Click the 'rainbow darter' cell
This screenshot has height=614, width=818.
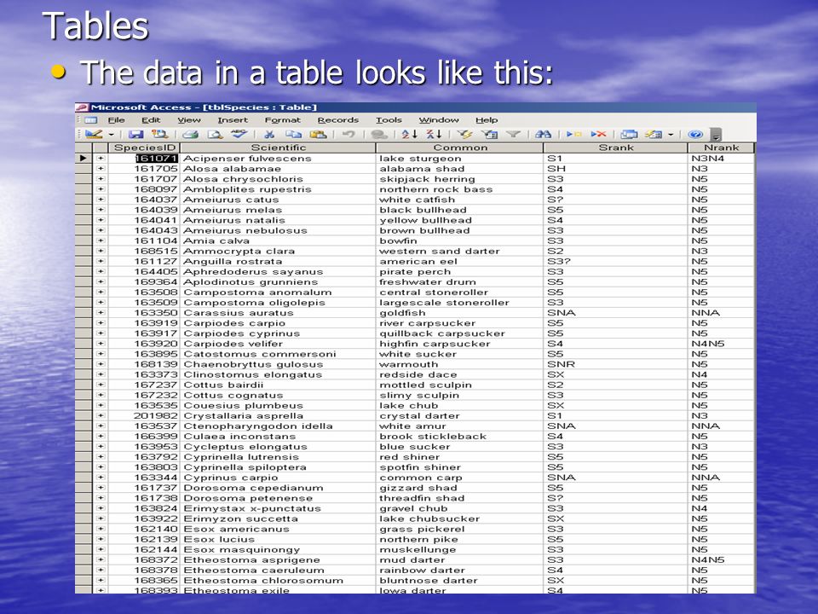pos(459,571)
